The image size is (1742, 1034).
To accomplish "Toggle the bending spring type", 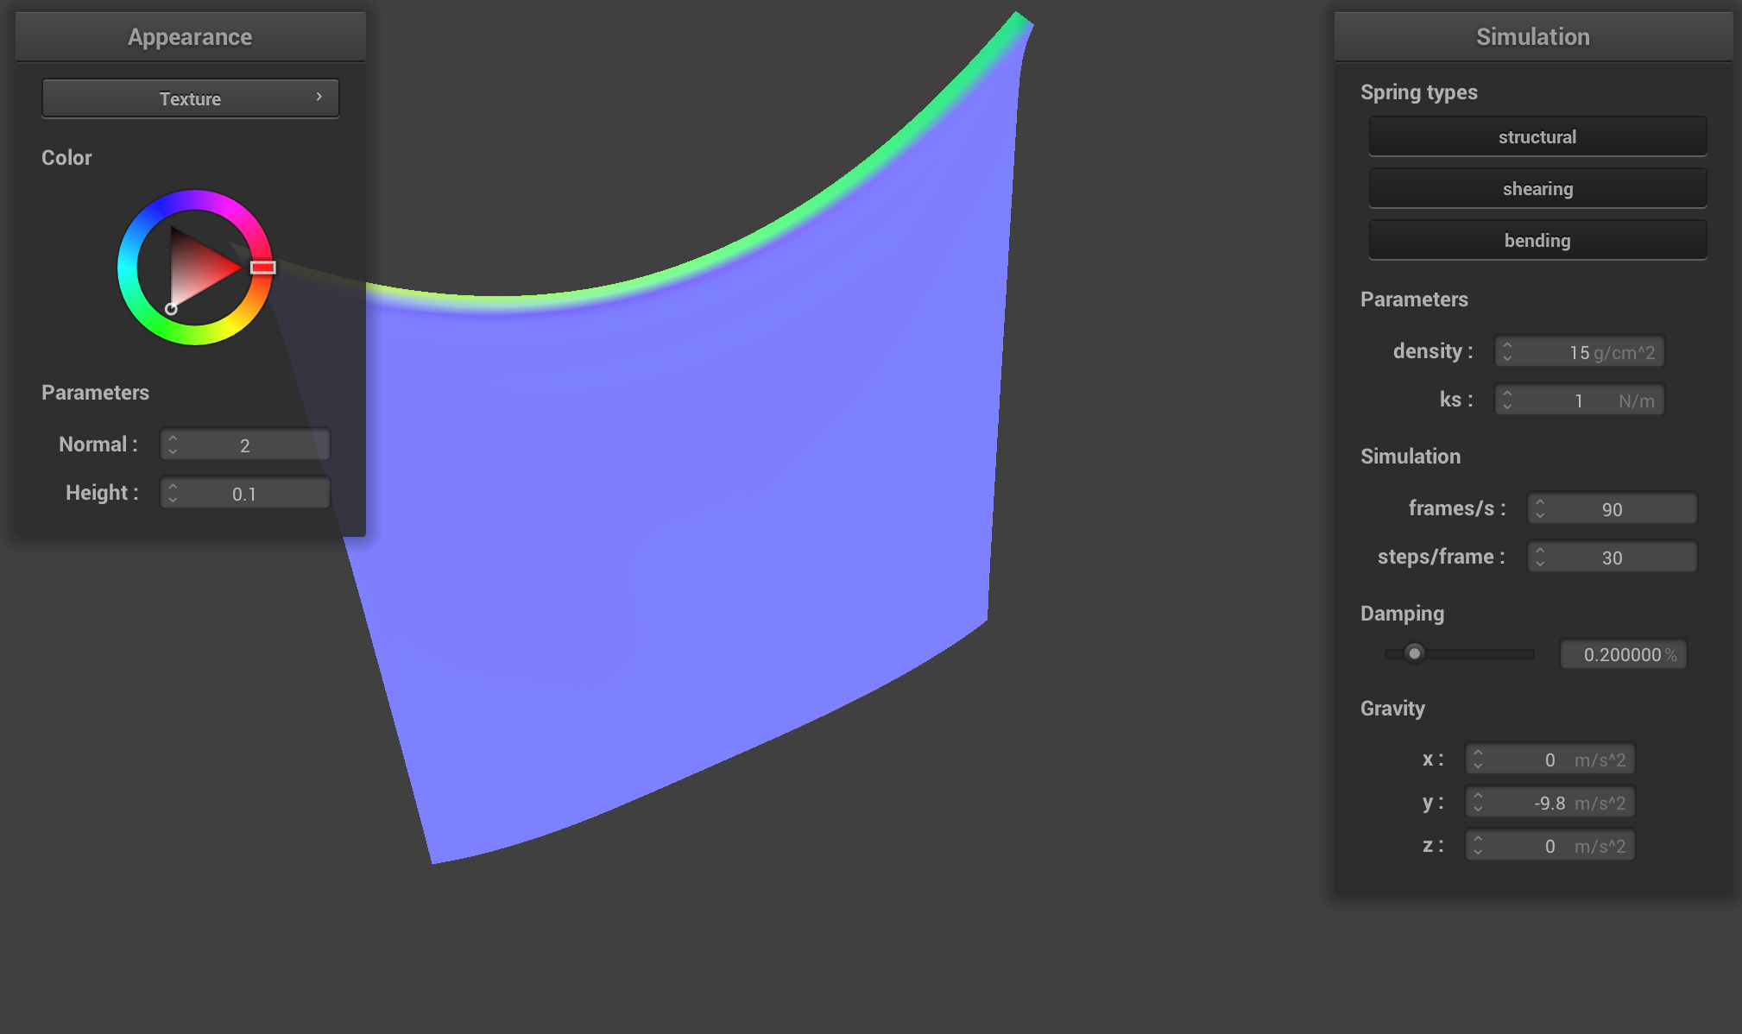I will point(1537,240).
